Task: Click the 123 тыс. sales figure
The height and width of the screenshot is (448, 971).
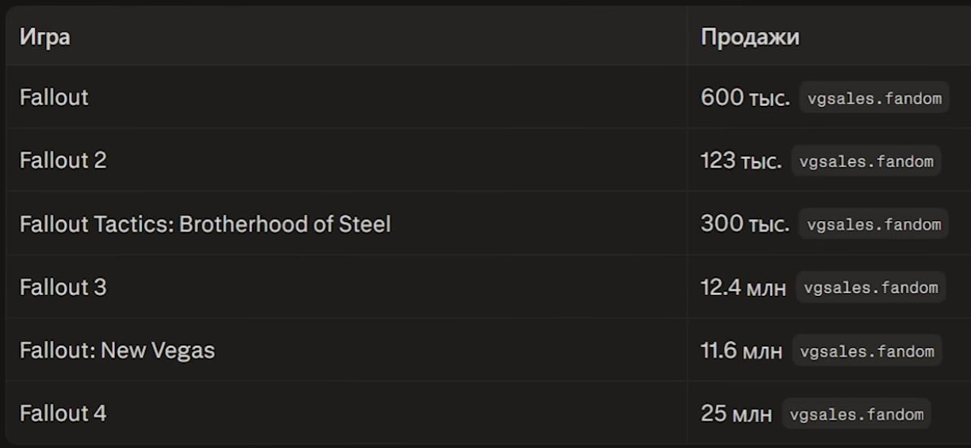Action: tap(741, 161)
